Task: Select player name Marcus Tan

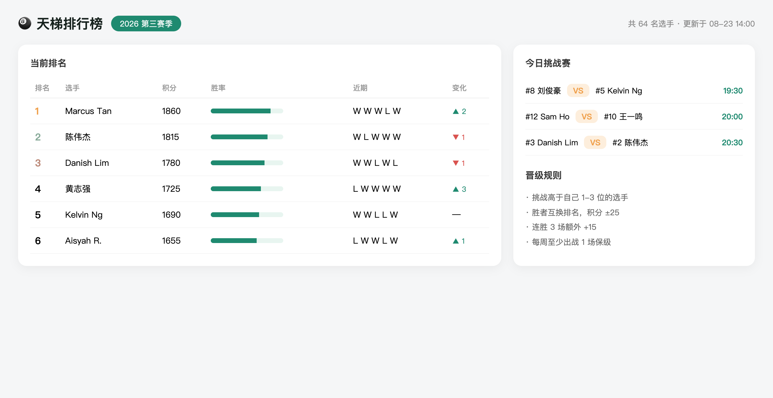Action: point(88,111)
